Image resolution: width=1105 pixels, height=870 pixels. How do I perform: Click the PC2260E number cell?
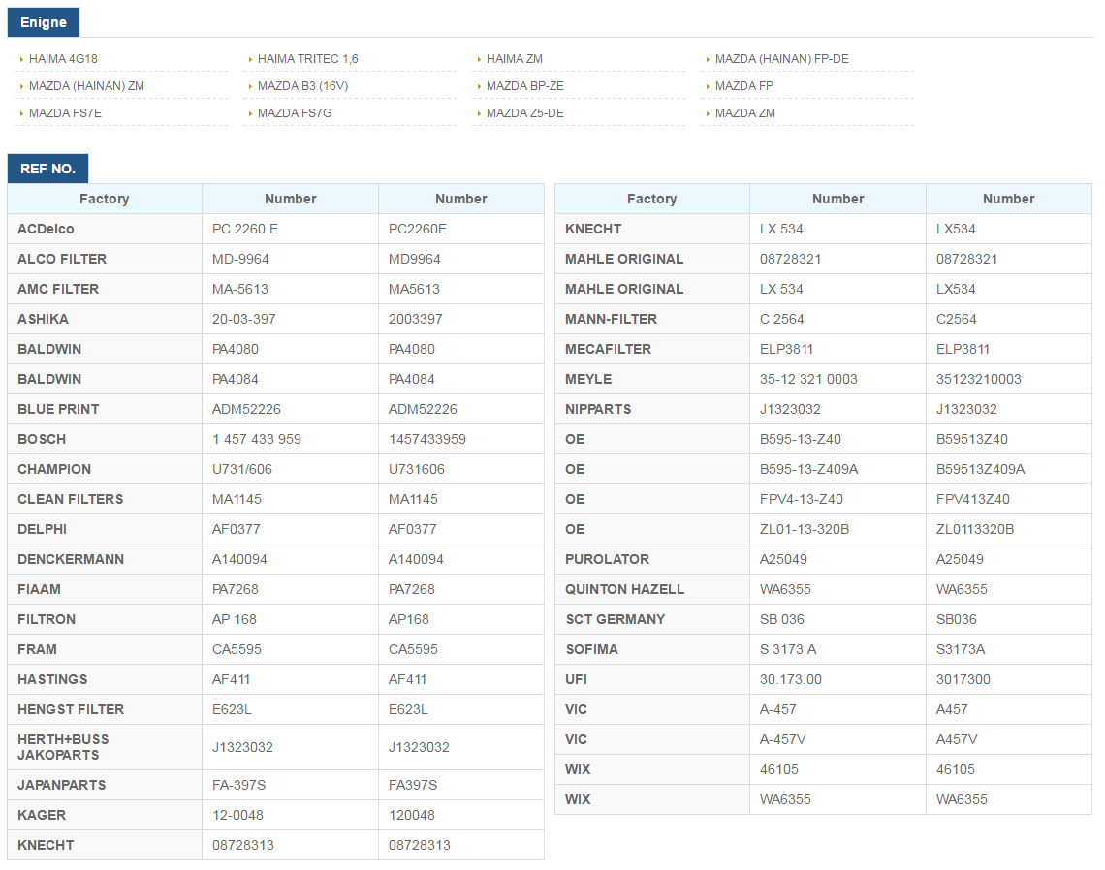[x=461, y=229]
